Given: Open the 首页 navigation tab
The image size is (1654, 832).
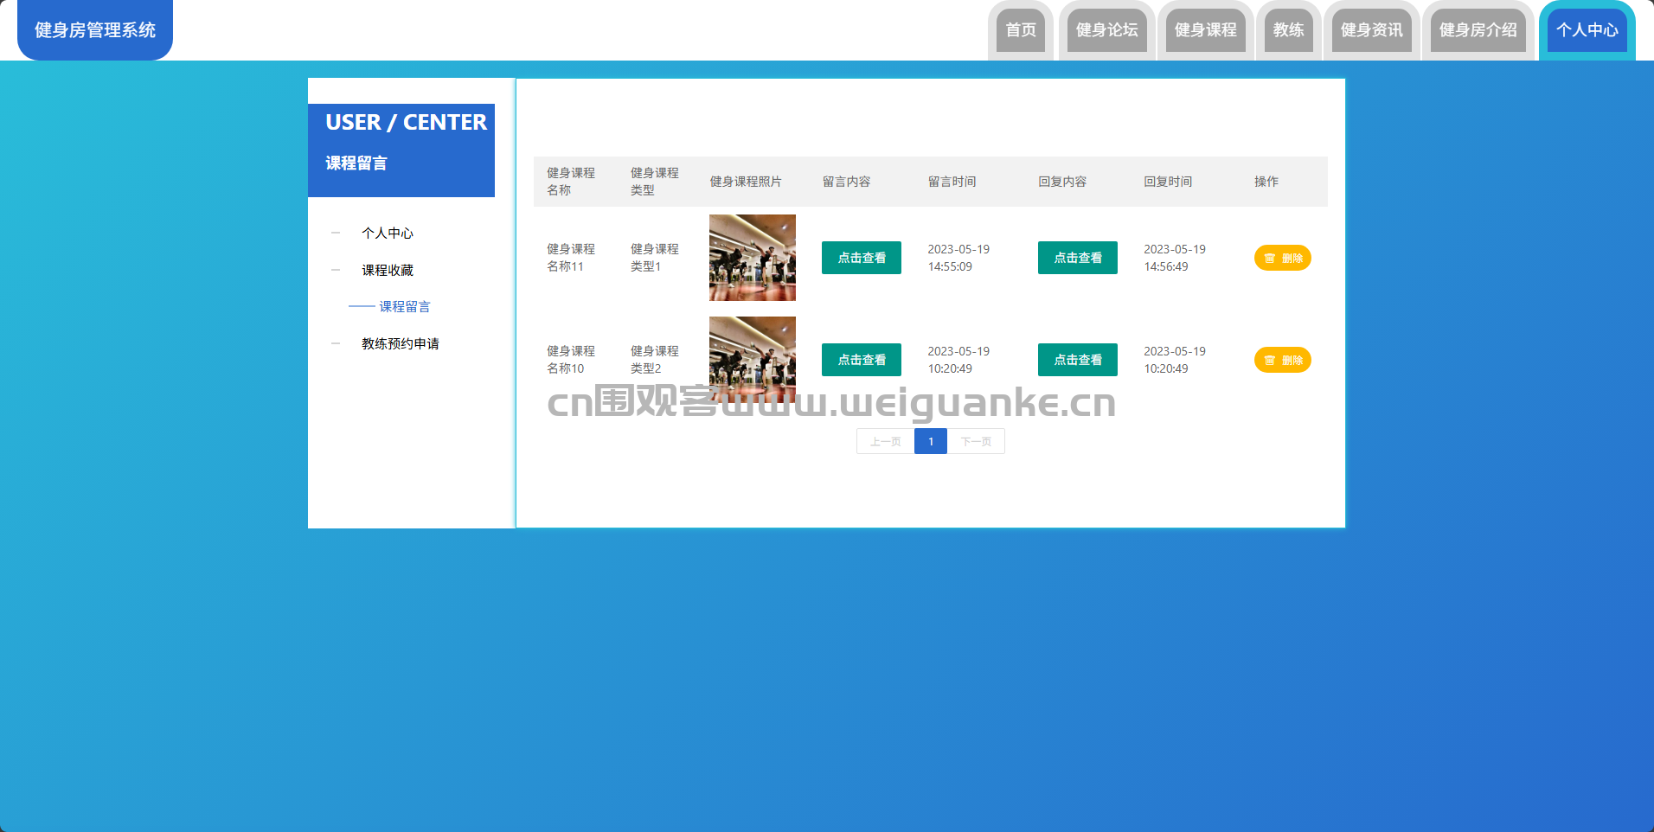Looking at the screenshot, I should tap(1021, 30).
